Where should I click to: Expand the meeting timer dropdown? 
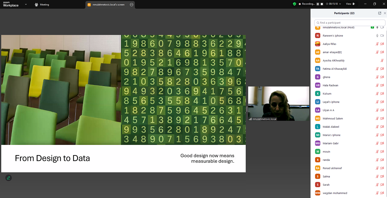(x=340, y=4)
